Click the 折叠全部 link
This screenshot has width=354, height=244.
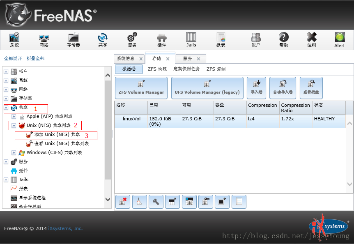click(x=36, y=58)
